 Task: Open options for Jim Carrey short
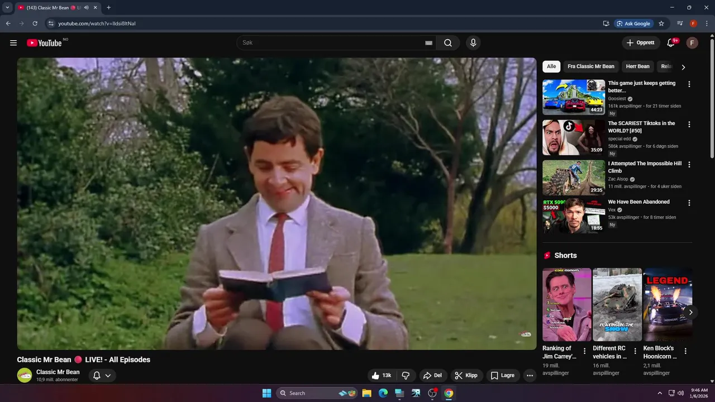tap(585, 351)
